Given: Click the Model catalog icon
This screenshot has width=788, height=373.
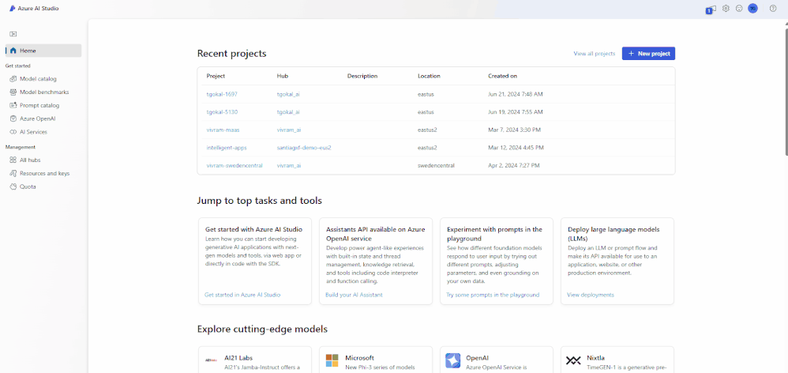Looking at the screenshot, I should (x=13, y=79).
